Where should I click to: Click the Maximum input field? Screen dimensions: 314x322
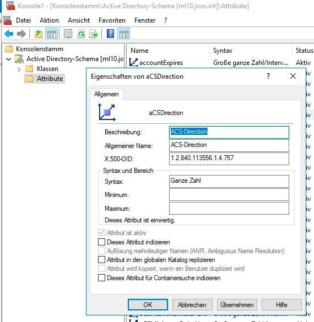coord(229,208)
